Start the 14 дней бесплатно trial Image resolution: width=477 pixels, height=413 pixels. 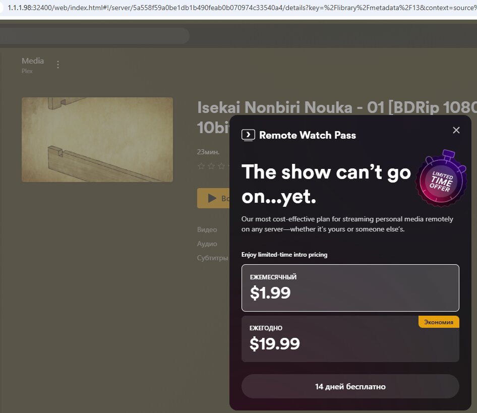coord(350,386)
